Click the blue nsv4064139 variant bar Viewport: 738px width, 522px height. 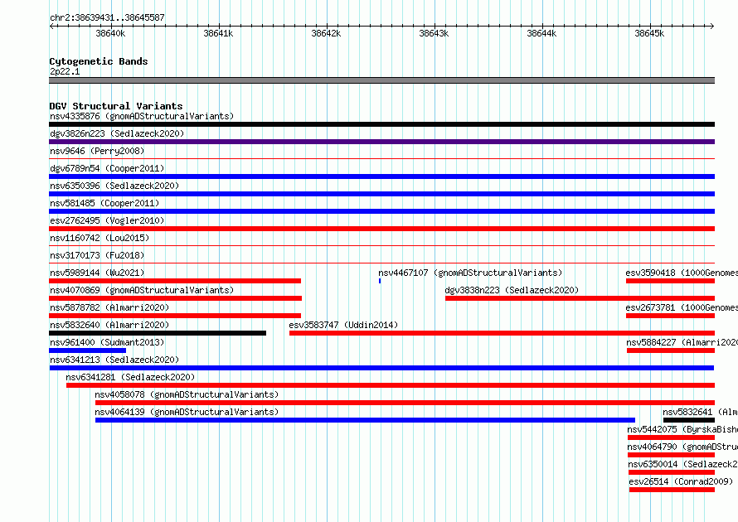coord(365,420)
